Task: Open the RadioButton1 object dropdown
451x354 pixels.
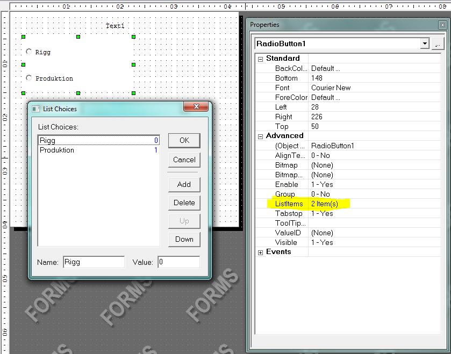Action: pos(425,44)
